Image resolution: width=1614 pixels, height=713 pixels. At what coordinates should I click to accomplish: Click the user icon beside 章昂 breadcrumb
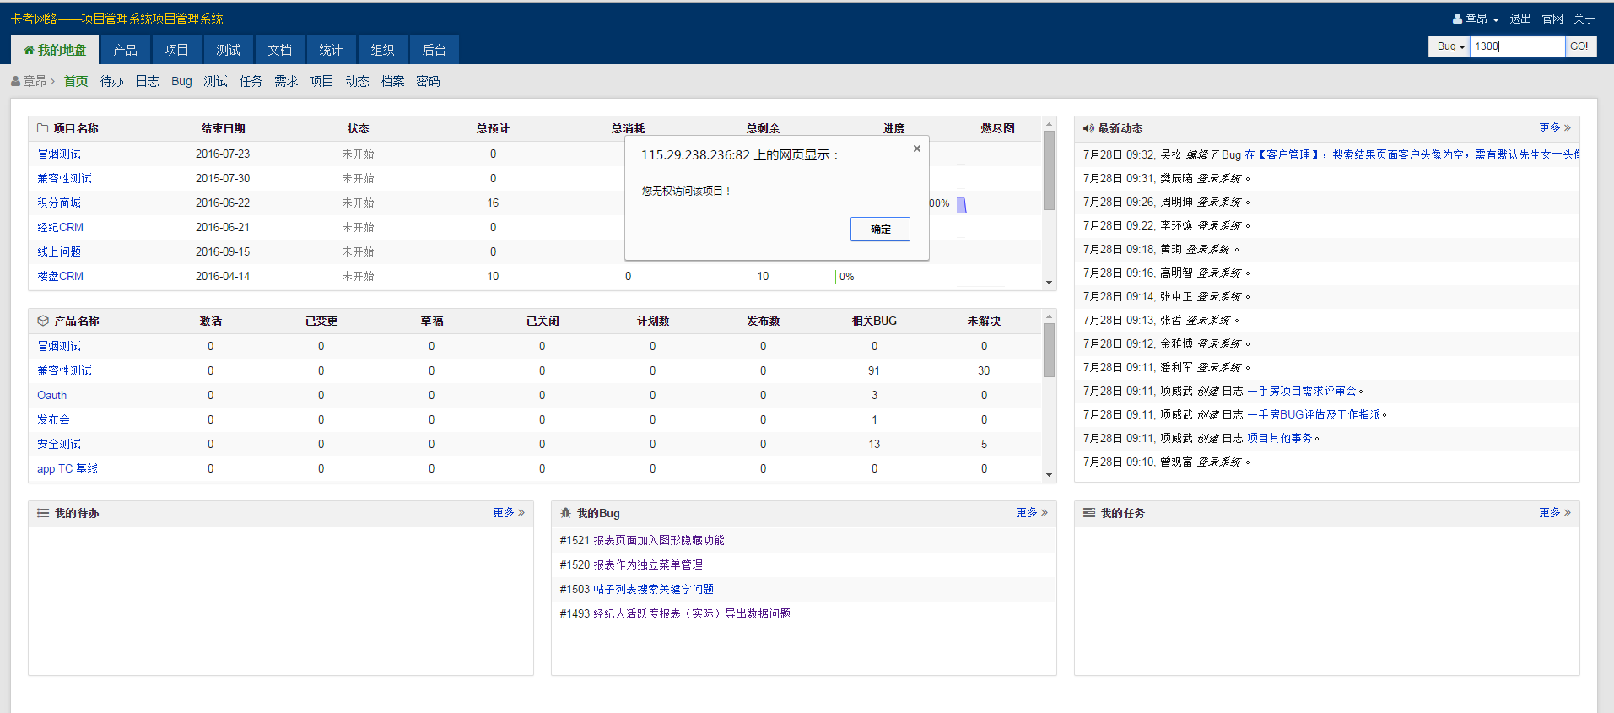(16, 81)
